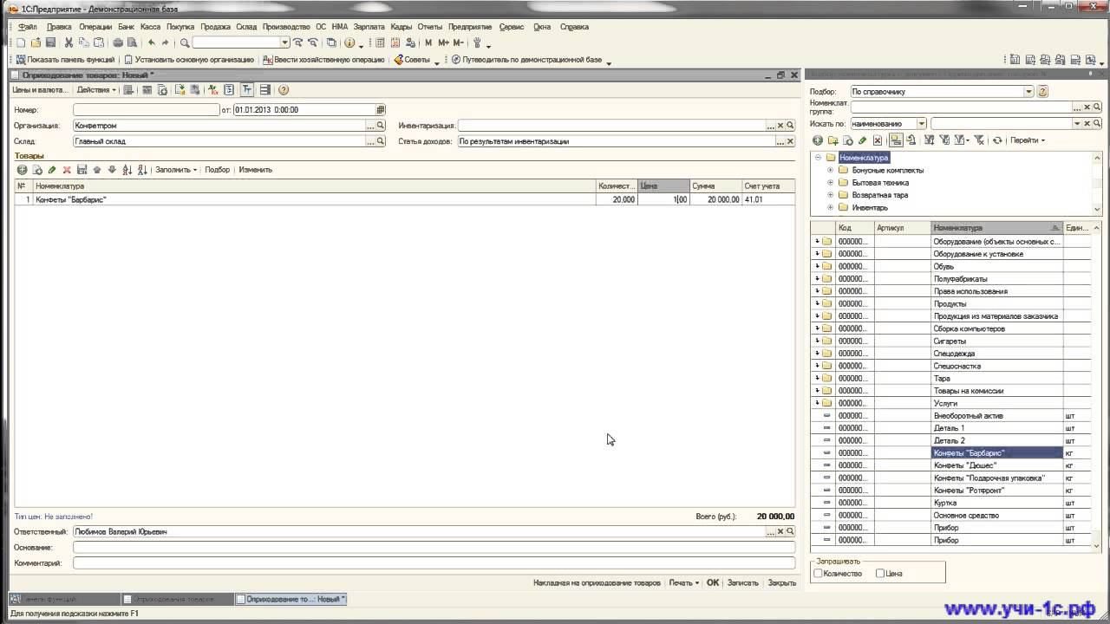1110x624 pixels.
Task: Open the Перейти dropdown in selection panel
Action: (1028, 140)
